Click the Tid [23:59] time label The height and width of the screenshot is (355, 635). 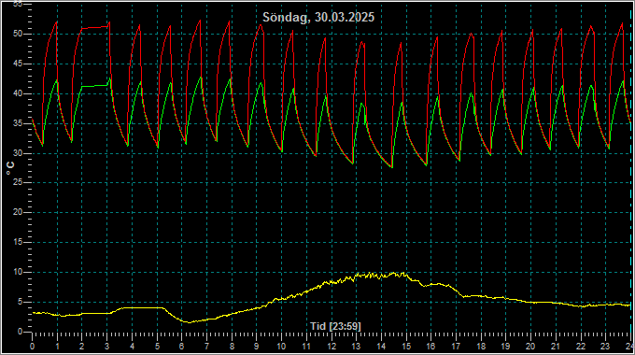tap(335, 326)
